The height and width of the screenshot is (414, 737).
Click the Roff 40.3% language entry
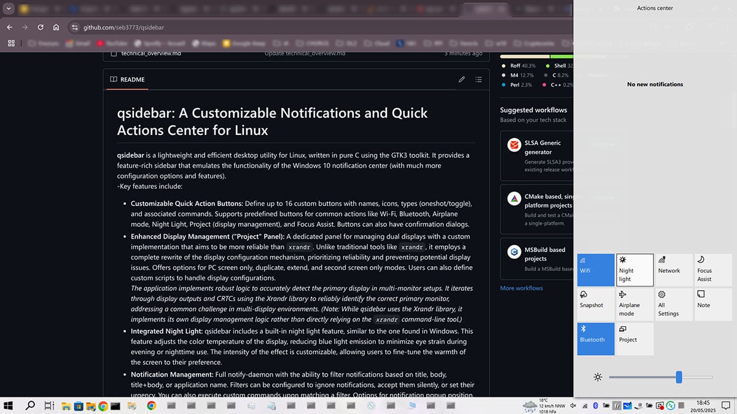[x=518, y=66]
